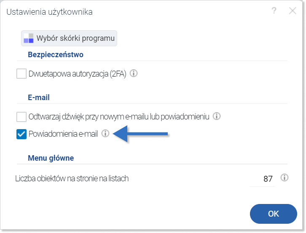Focus the field showing value 87
The image size is (306, 233).
pyautogui.click(x=262, y=179)
